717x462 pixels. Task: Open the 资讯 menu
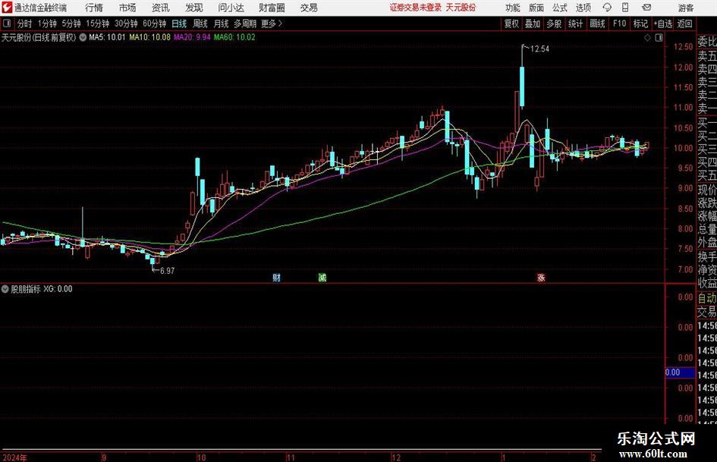point(161,8)
